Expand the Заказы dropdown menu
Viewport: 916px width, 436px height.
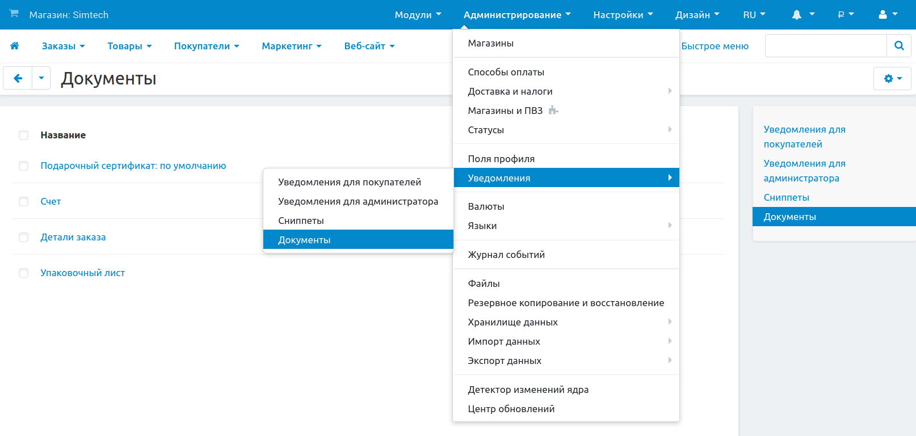[63, 46]
